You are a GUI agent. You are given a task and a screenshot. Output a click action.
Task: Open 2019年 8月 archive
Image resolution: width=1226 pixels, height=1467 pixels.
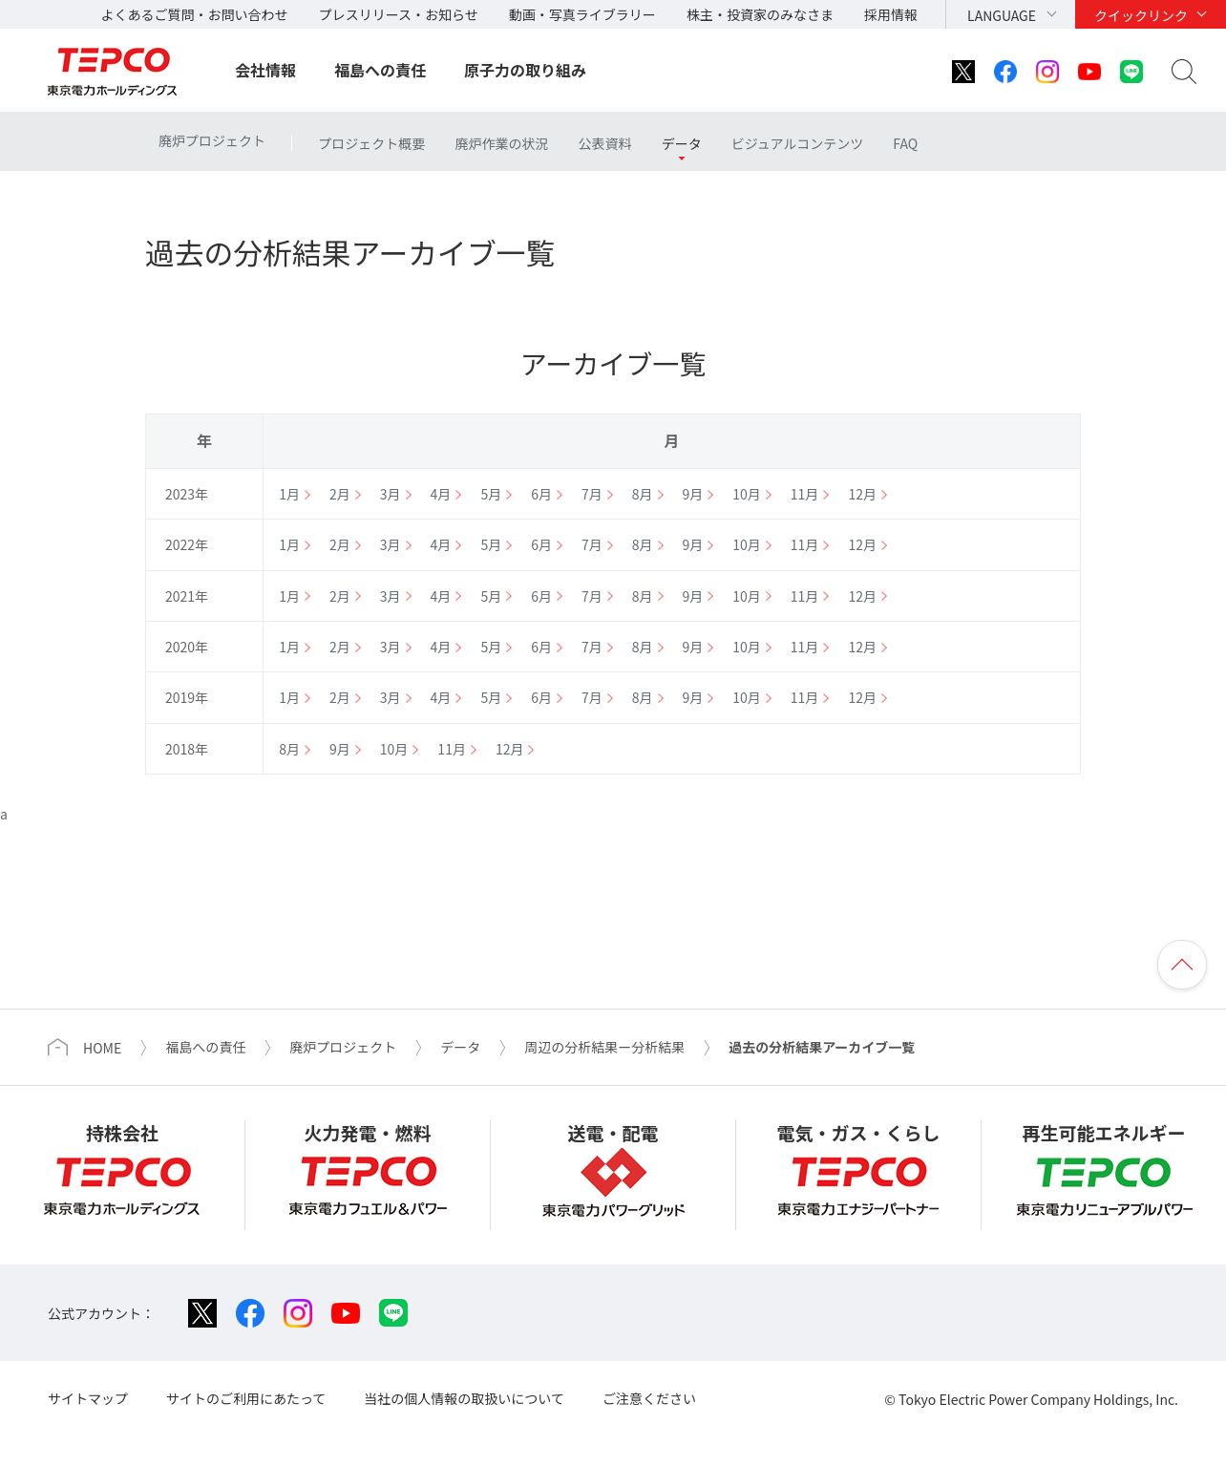(647, 698)
